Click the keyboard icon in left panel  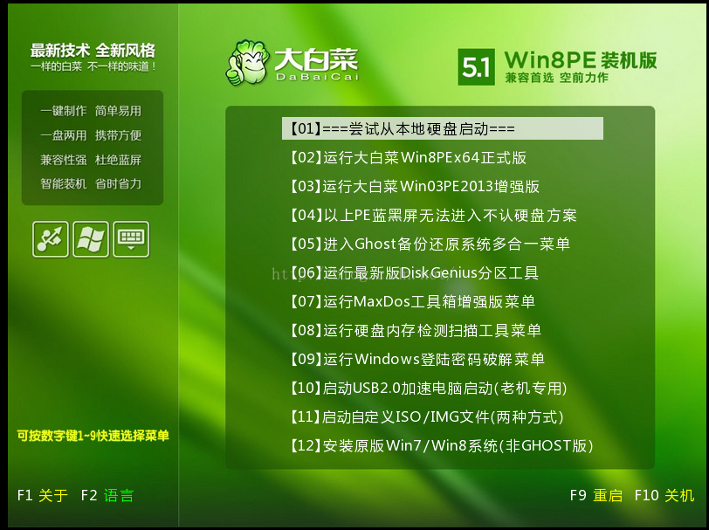pyautogui.click(x=131, y=239)
